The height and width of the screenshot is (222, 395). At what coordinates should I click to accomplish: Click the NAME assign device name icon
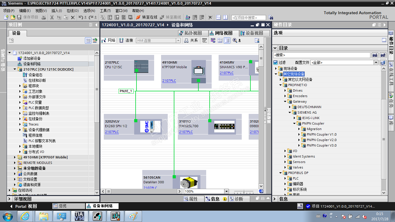[205, 40]
